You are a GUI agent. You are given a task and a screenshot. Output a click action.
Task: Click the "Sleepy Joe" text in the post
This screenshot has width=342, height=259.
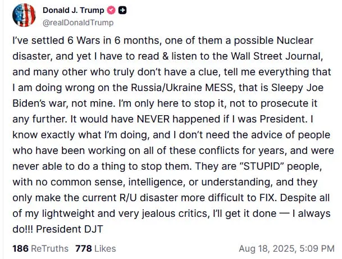pos(297,88)
